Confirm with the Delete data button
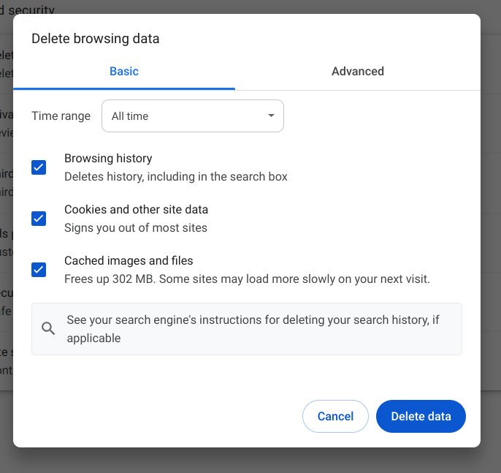Screen dimensions: 501x473 coord(421,417)
